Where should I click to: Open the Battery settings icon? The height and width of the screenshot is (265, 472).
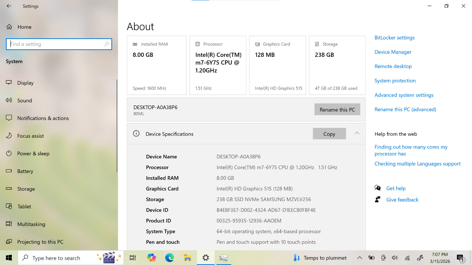coord(9,171)
